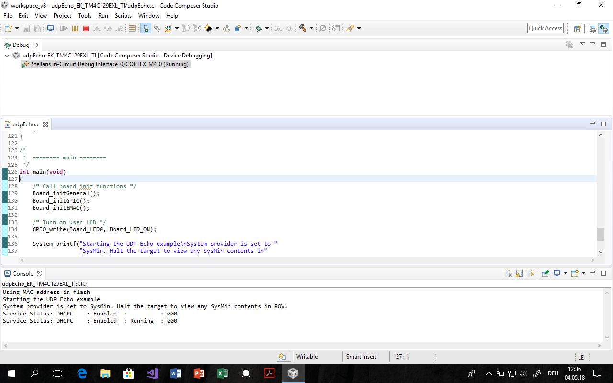Screen dimensions: 613x383
Task: Select the Debug view tab
Action: (x=21, y=45)
